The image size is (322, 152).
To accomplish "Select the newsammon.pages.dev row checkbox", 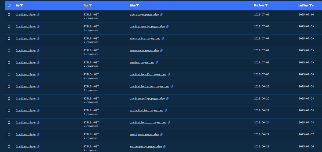I will [x=9, y=50].
